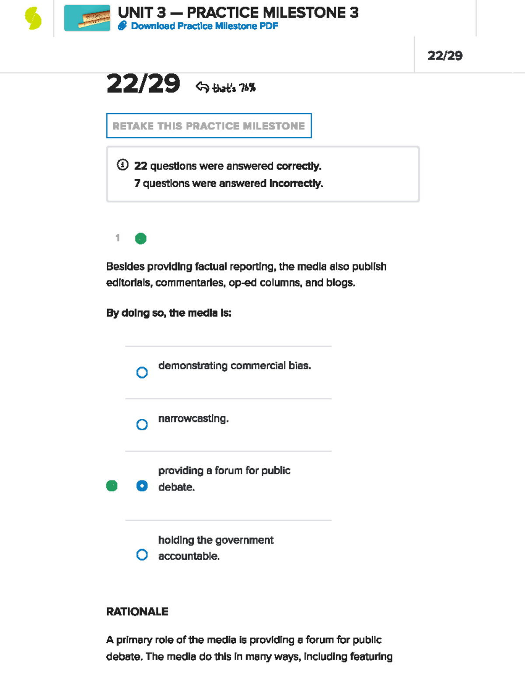Open the course thumbnail image in header
The image size is (525, 679).
click(x=87, y=18)
